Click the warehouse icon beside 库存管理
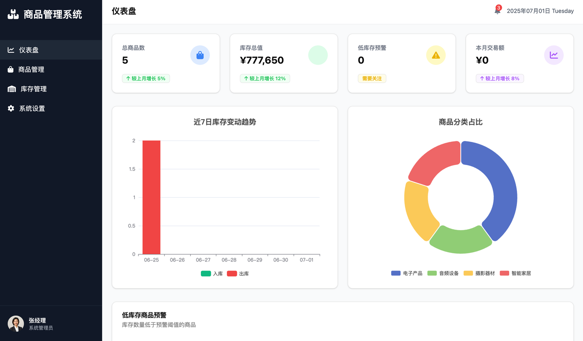The image size is (583, 341). [x=12, y=89]
